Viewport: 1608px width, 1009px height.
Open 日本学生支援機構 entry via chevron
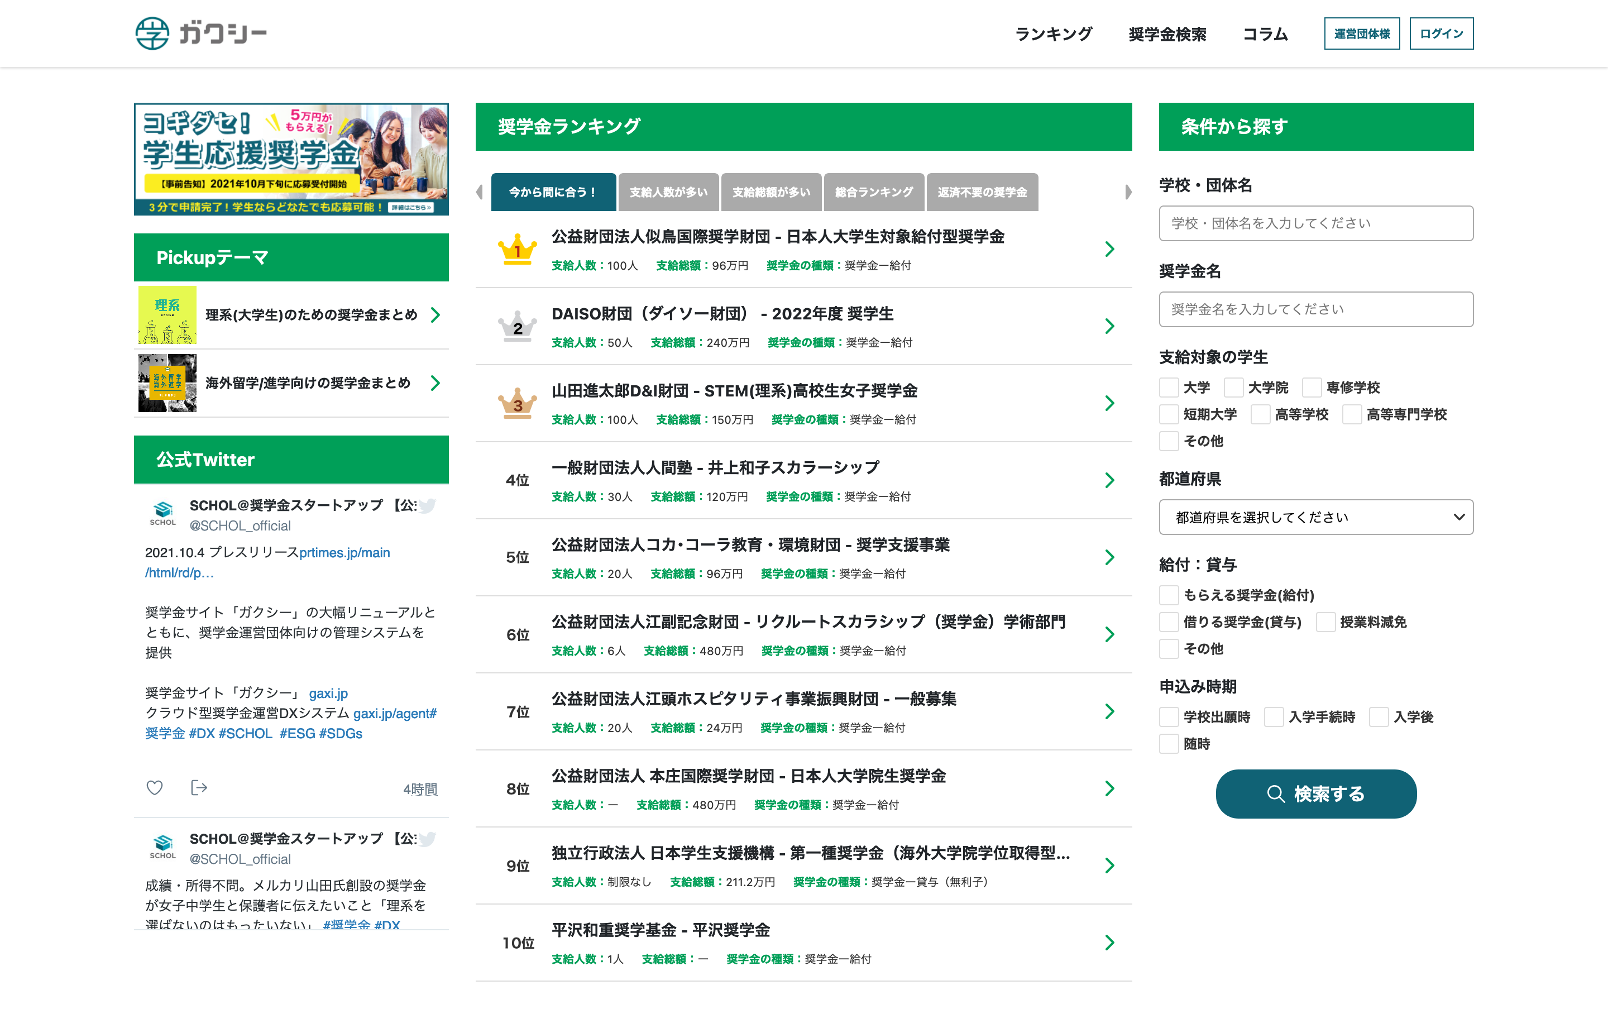pos(1109,866)
